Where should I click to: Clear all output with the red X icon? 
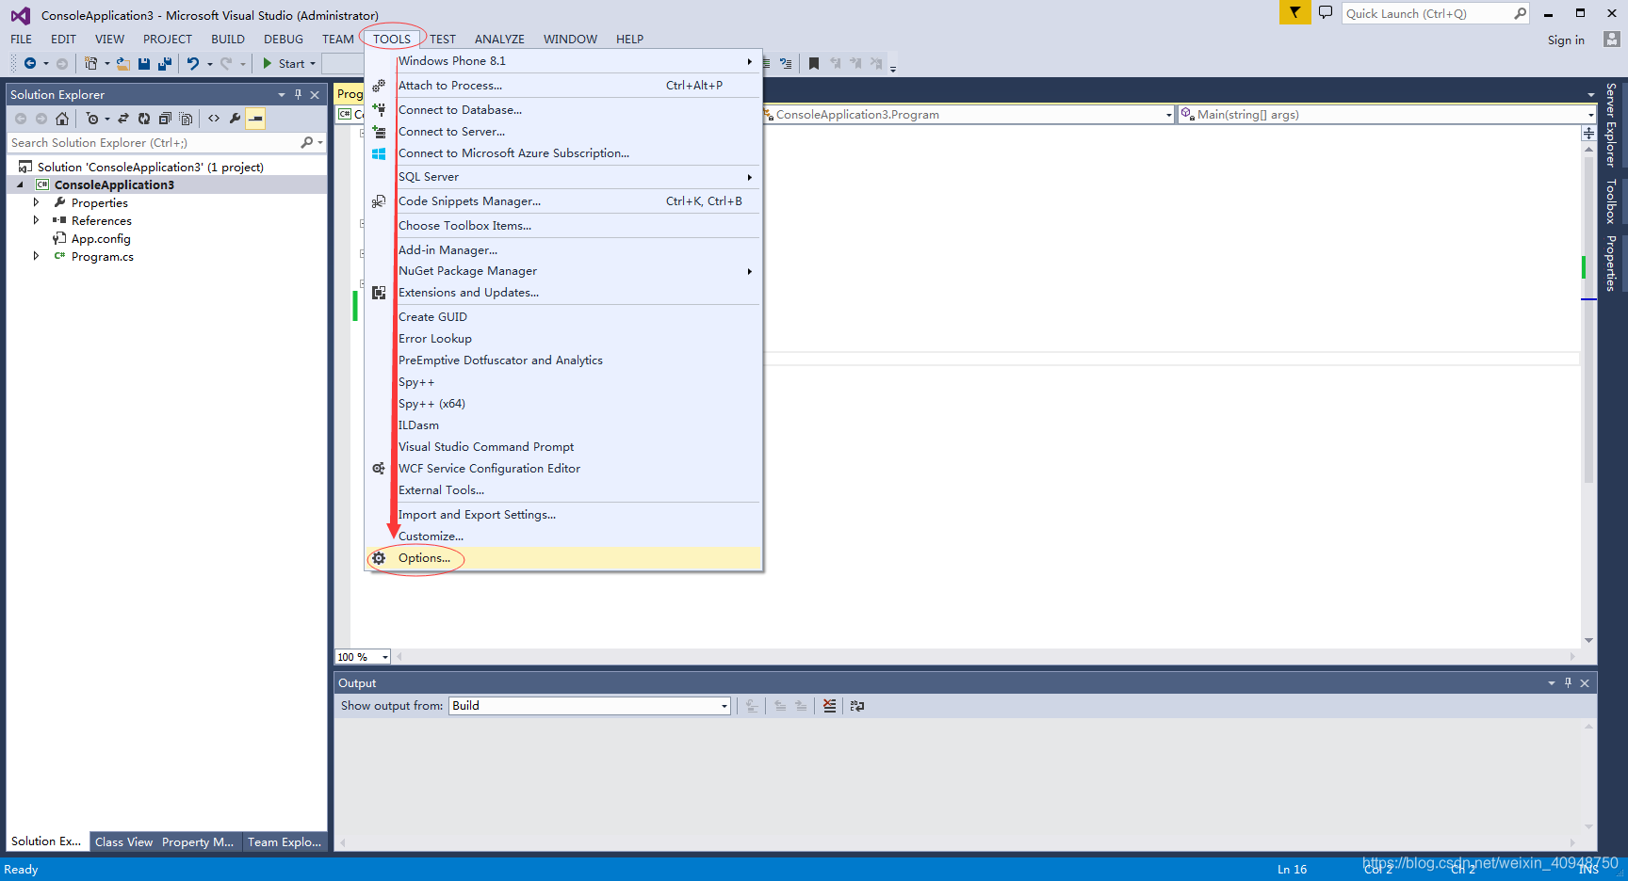click(829, 705)
